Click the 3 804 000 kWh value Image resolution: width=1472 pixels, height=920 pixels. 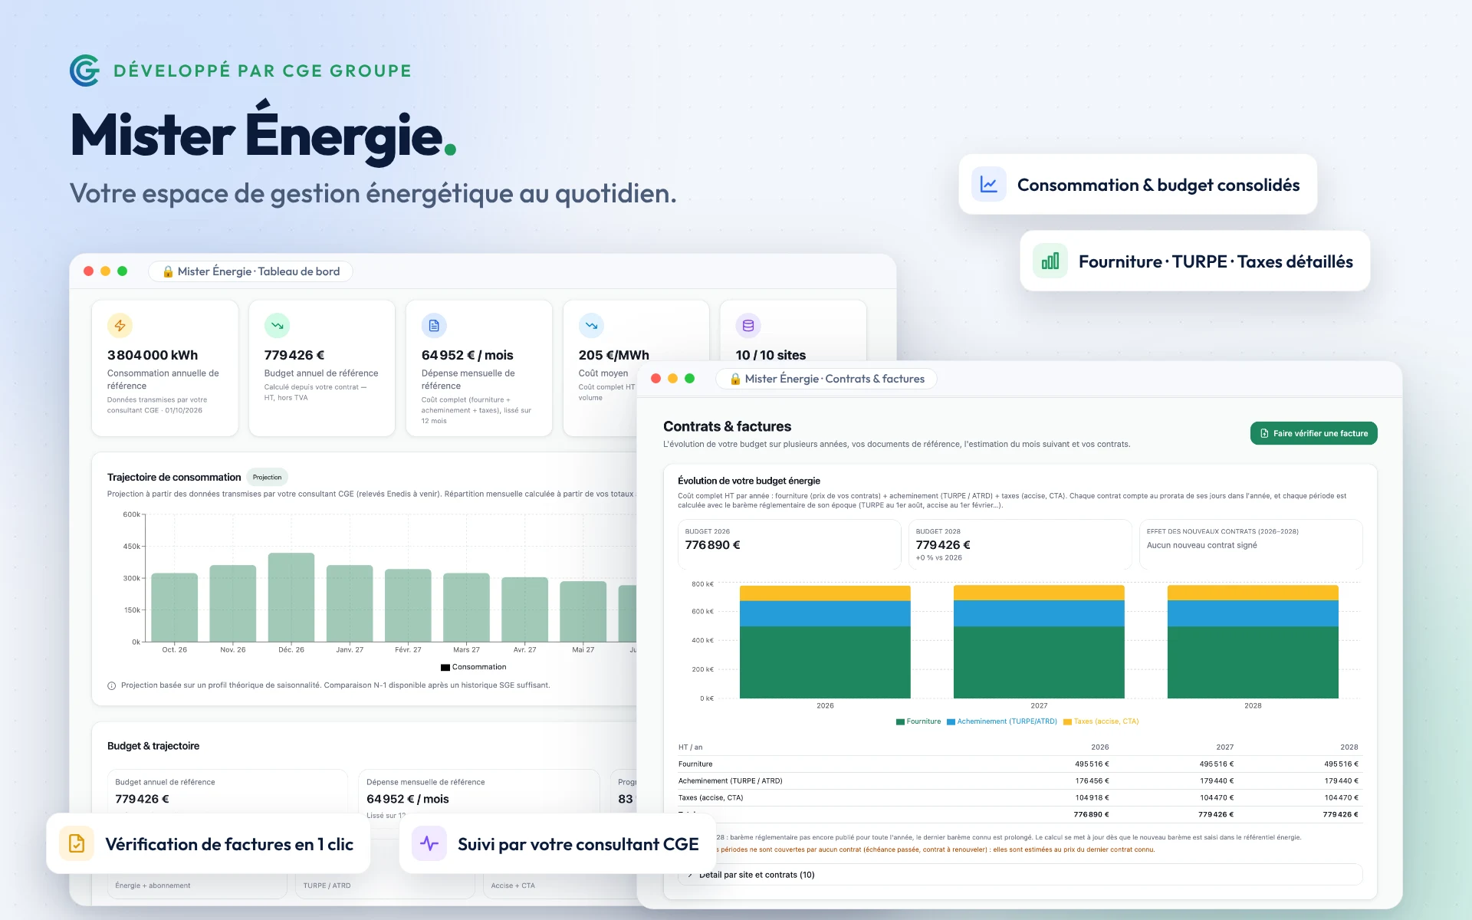point(153,355)
